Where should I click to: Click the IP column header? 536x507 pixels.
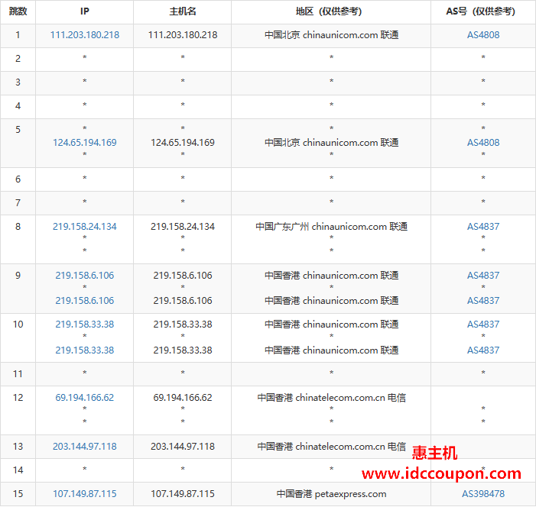click(85, 11)
